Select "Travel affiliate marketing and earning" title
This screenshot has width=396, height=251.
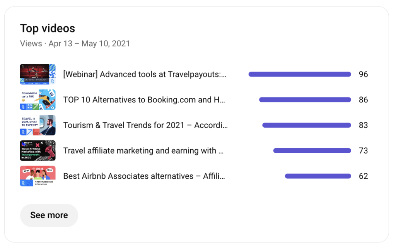(x=143, y=151)
